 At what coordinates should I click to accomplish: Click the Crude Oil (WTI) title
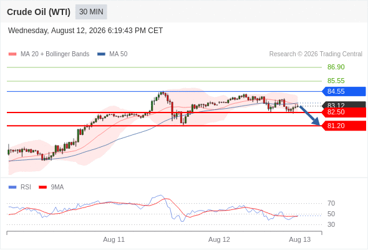pyautogui.click(x=39, y=12)
